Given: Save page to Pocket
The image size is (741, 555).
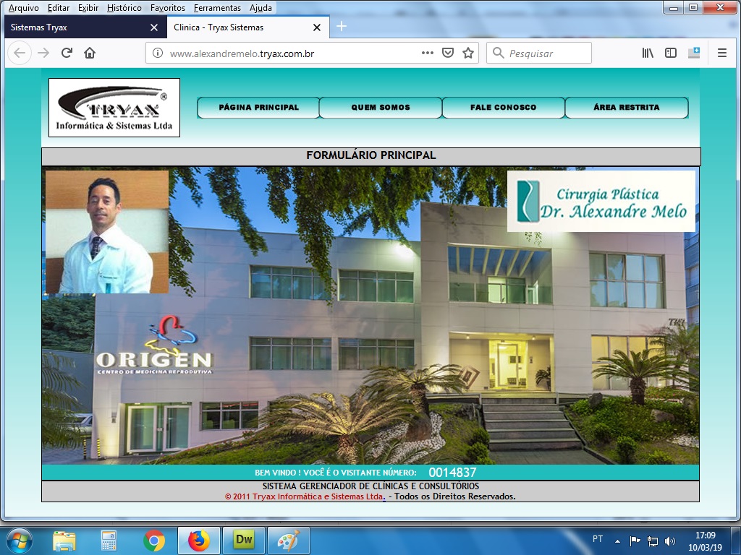Looking at the screenshot, I should (x=447, y=53).
